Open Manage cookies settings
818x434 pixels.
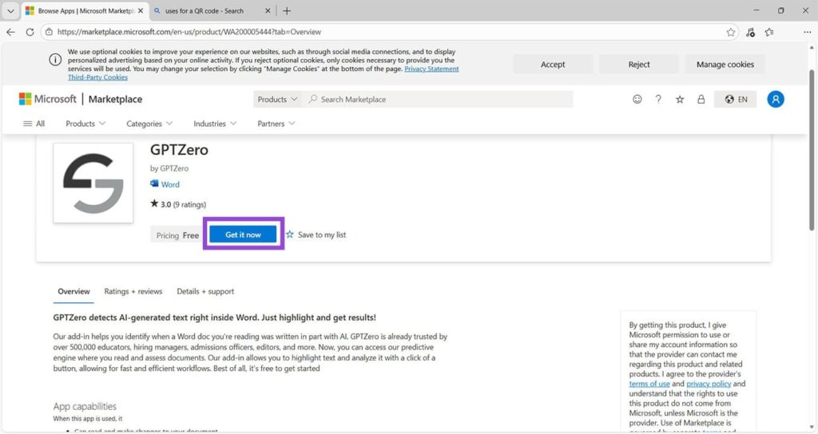[x=725, y=65]
